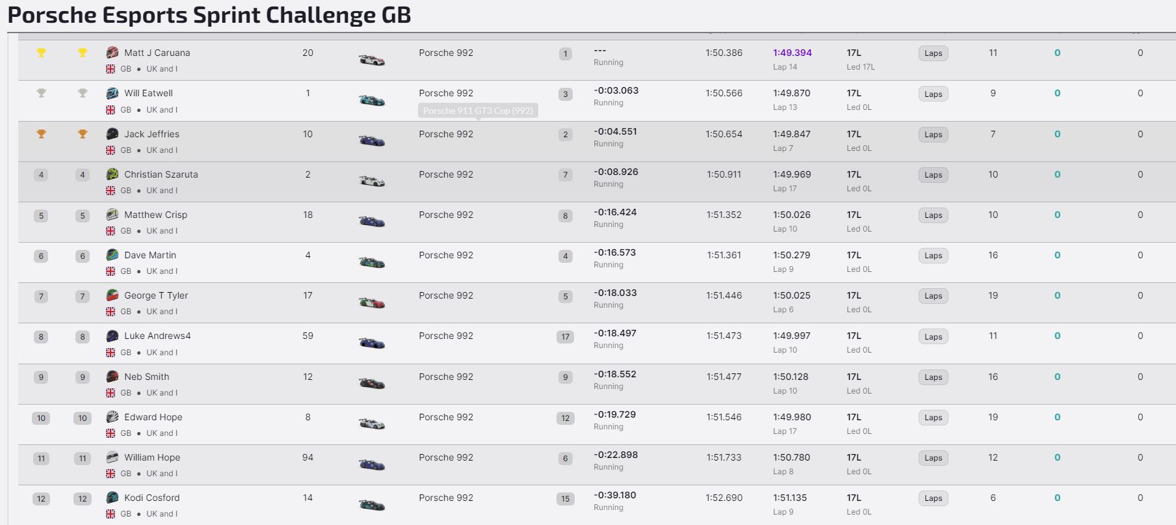
Task: Click the GB flag under Matt J Caruana
Action: pyautogui.click(x=111, y=69)
